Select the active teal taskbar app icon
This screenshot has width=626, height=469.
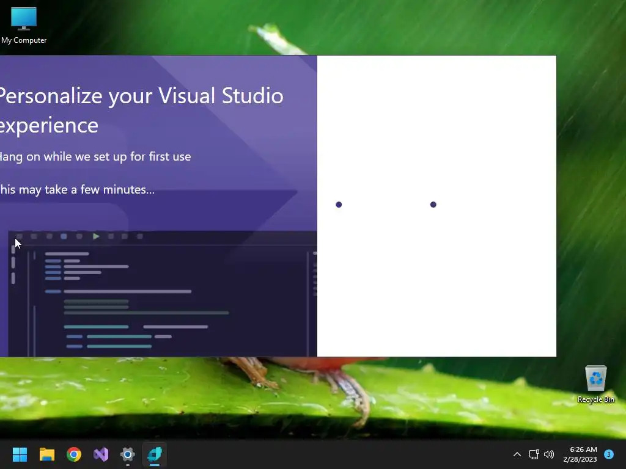pos(155,454)
